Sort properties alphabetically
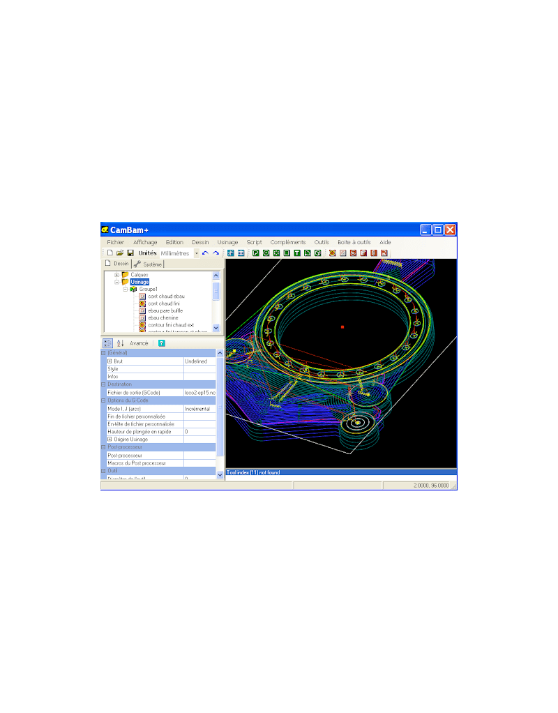The image size is (558, 713). coord(120,343)
